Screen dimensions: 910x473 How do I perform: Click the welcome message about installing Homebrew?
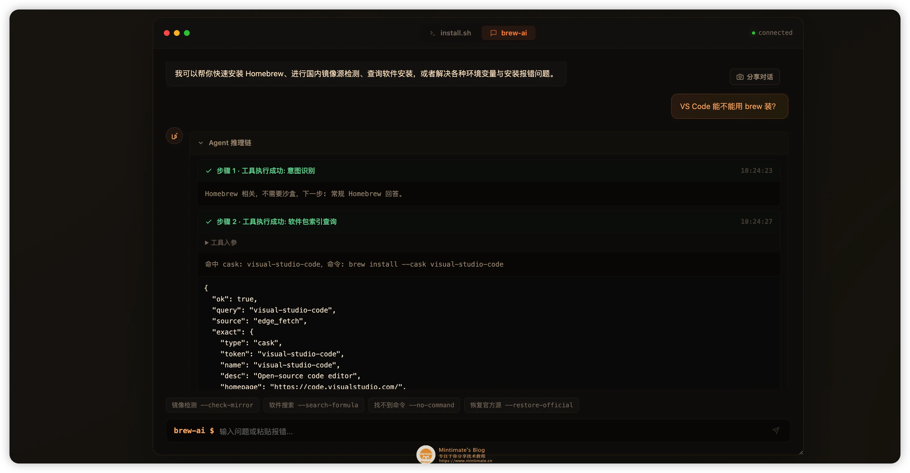point(366,73)
